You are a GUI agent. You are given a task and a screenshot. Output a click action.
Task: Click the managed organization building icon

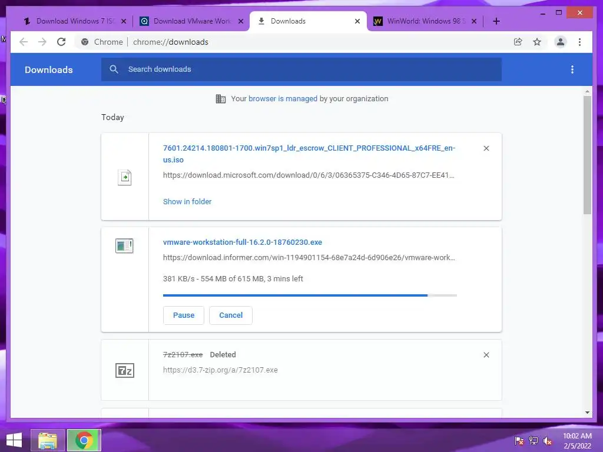(221, 99)
